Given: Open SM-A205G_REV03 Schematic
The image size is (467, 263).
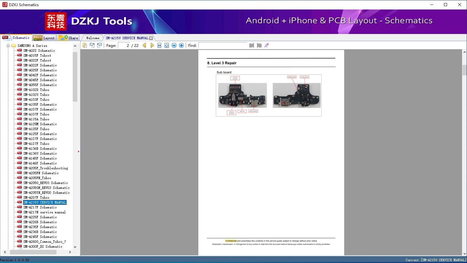Looking at the screenshot, I should pos(45,183).
